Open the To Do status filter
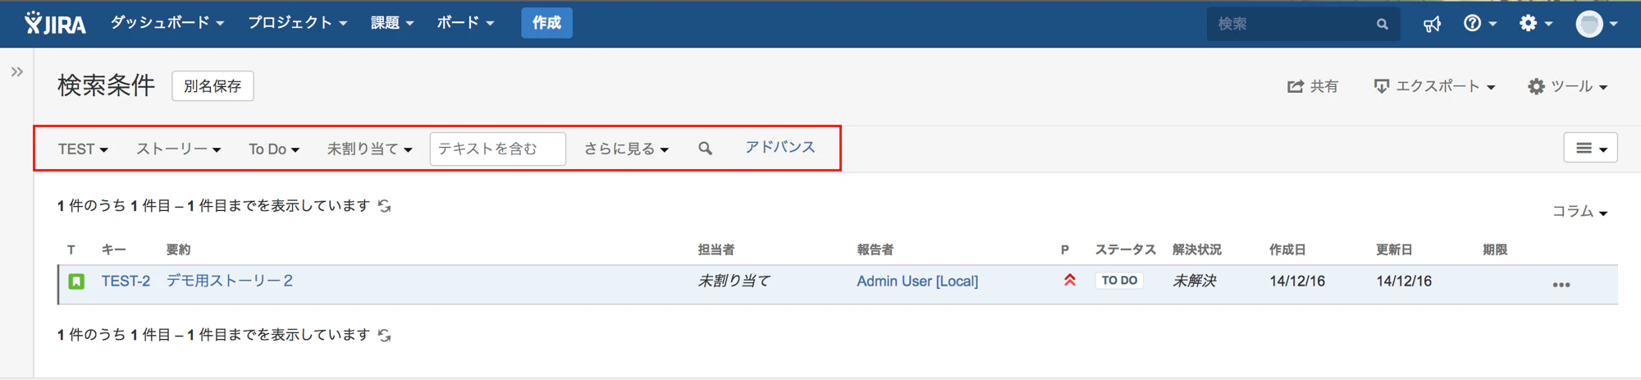The width and height of the screenshot is (1641, 380). (274, 149)
